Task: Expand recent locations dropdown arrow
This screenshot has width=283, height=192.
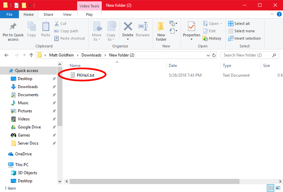Action: pos(24,55)
